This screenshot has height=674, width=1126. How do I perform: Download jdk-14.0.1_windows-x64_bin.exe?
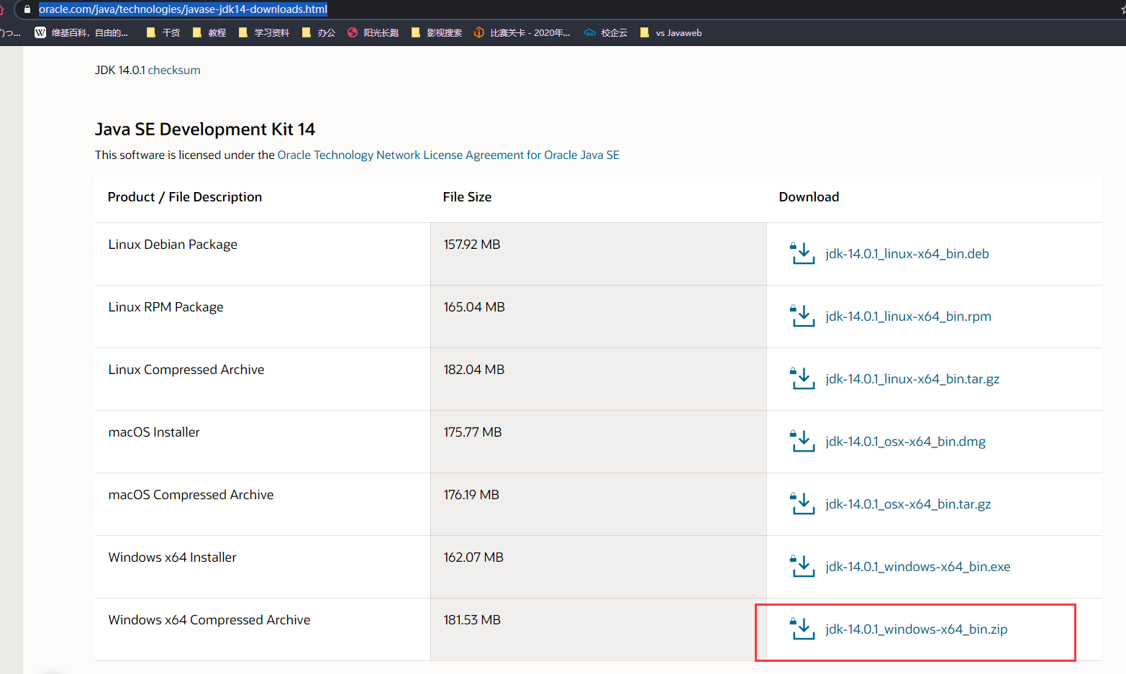pos(917,566)
